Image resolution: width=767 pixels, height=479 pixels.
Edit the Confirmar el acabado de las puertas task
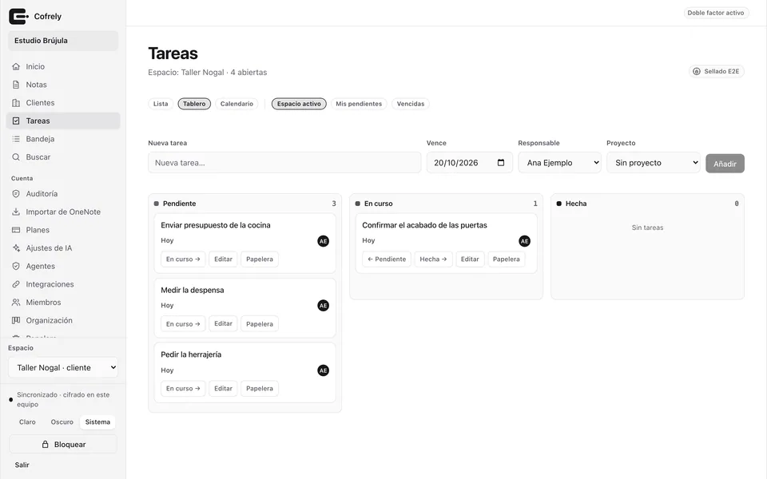470,259
